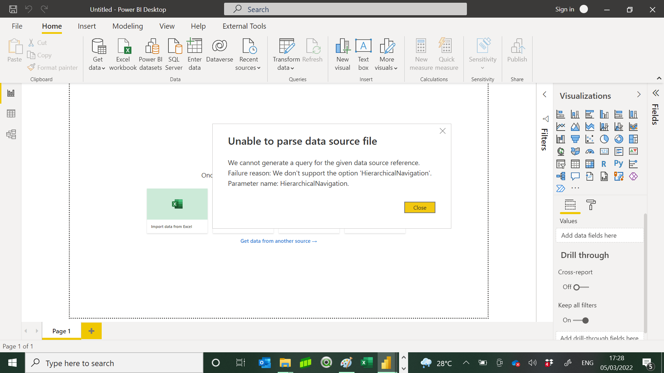Switch to the Modeling tab
The height and width of the screenshot is (373, 664).
click(128, 26)
